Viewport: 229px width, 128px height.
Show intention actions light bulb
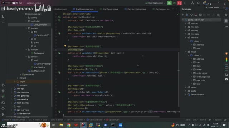point(65,46)
